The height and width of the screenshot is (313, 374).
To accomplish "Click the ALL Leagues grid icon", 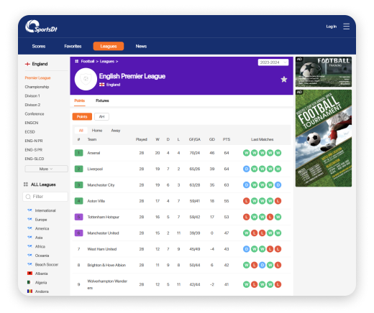I will click(x=26, y=184).
